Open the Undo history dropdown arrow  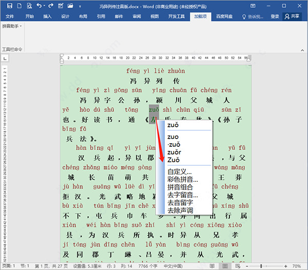(45, 6)
